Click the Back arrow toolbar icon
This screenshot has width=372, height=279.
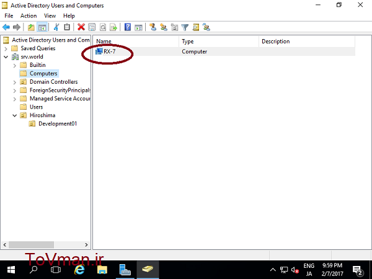coord(6,27)
